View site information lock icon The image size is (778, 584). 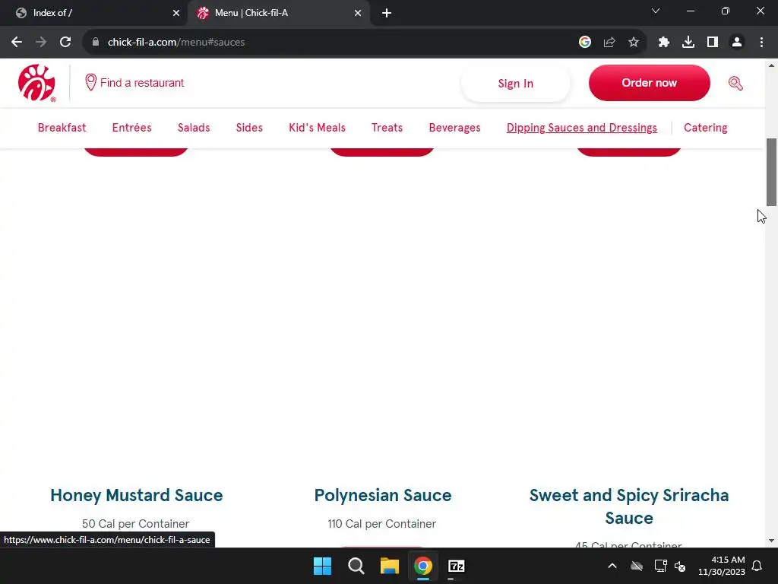click(x=96, y=43)
